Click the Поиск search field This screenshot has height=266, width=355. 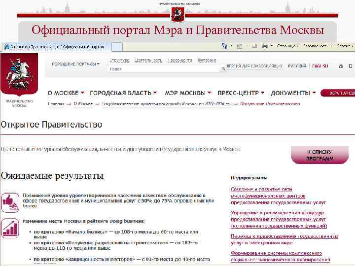(164, 69)
